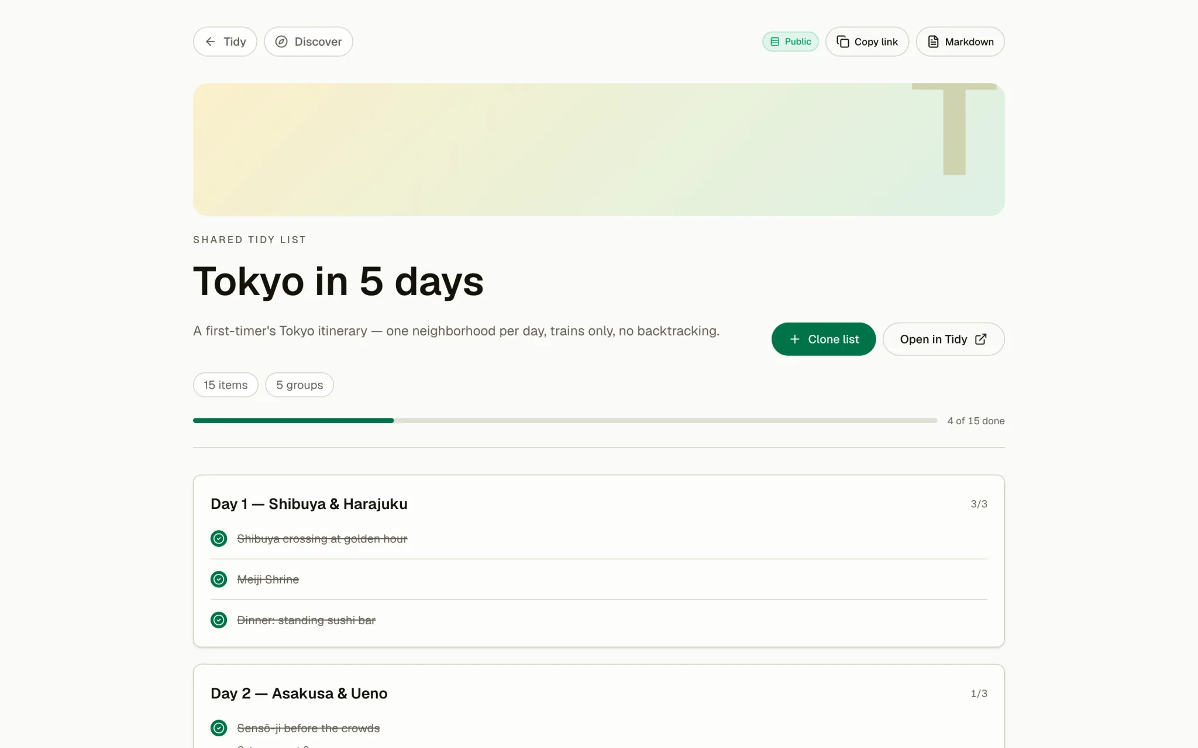Select the Day 2 — Asakusa & Ueno heading
This screenshot has height=748, width=1198.
pyautogui.click(x=299, y=694)
